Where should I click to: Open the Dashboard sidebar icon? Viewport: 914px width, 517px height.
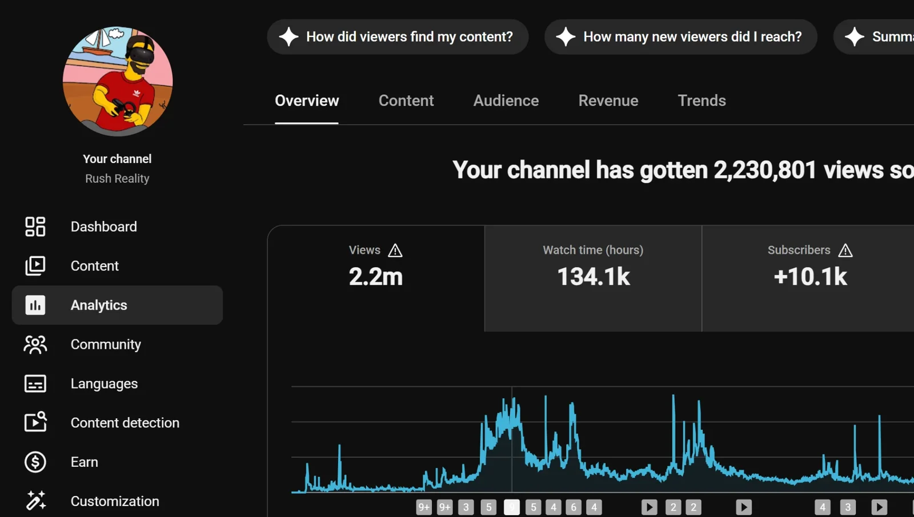tap(35, 227)
